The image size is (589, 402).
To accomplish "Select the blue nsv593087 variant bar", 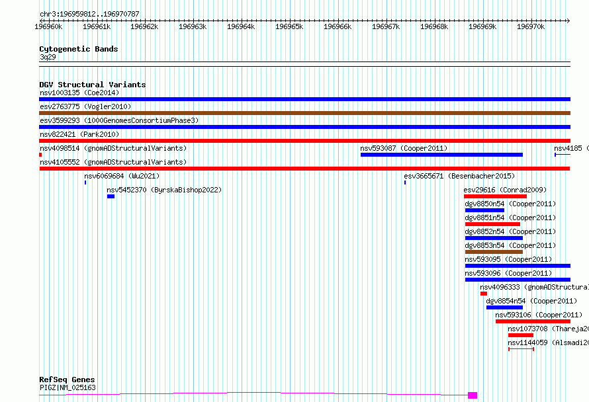I will pyautogui.click(x=442, y=155).
